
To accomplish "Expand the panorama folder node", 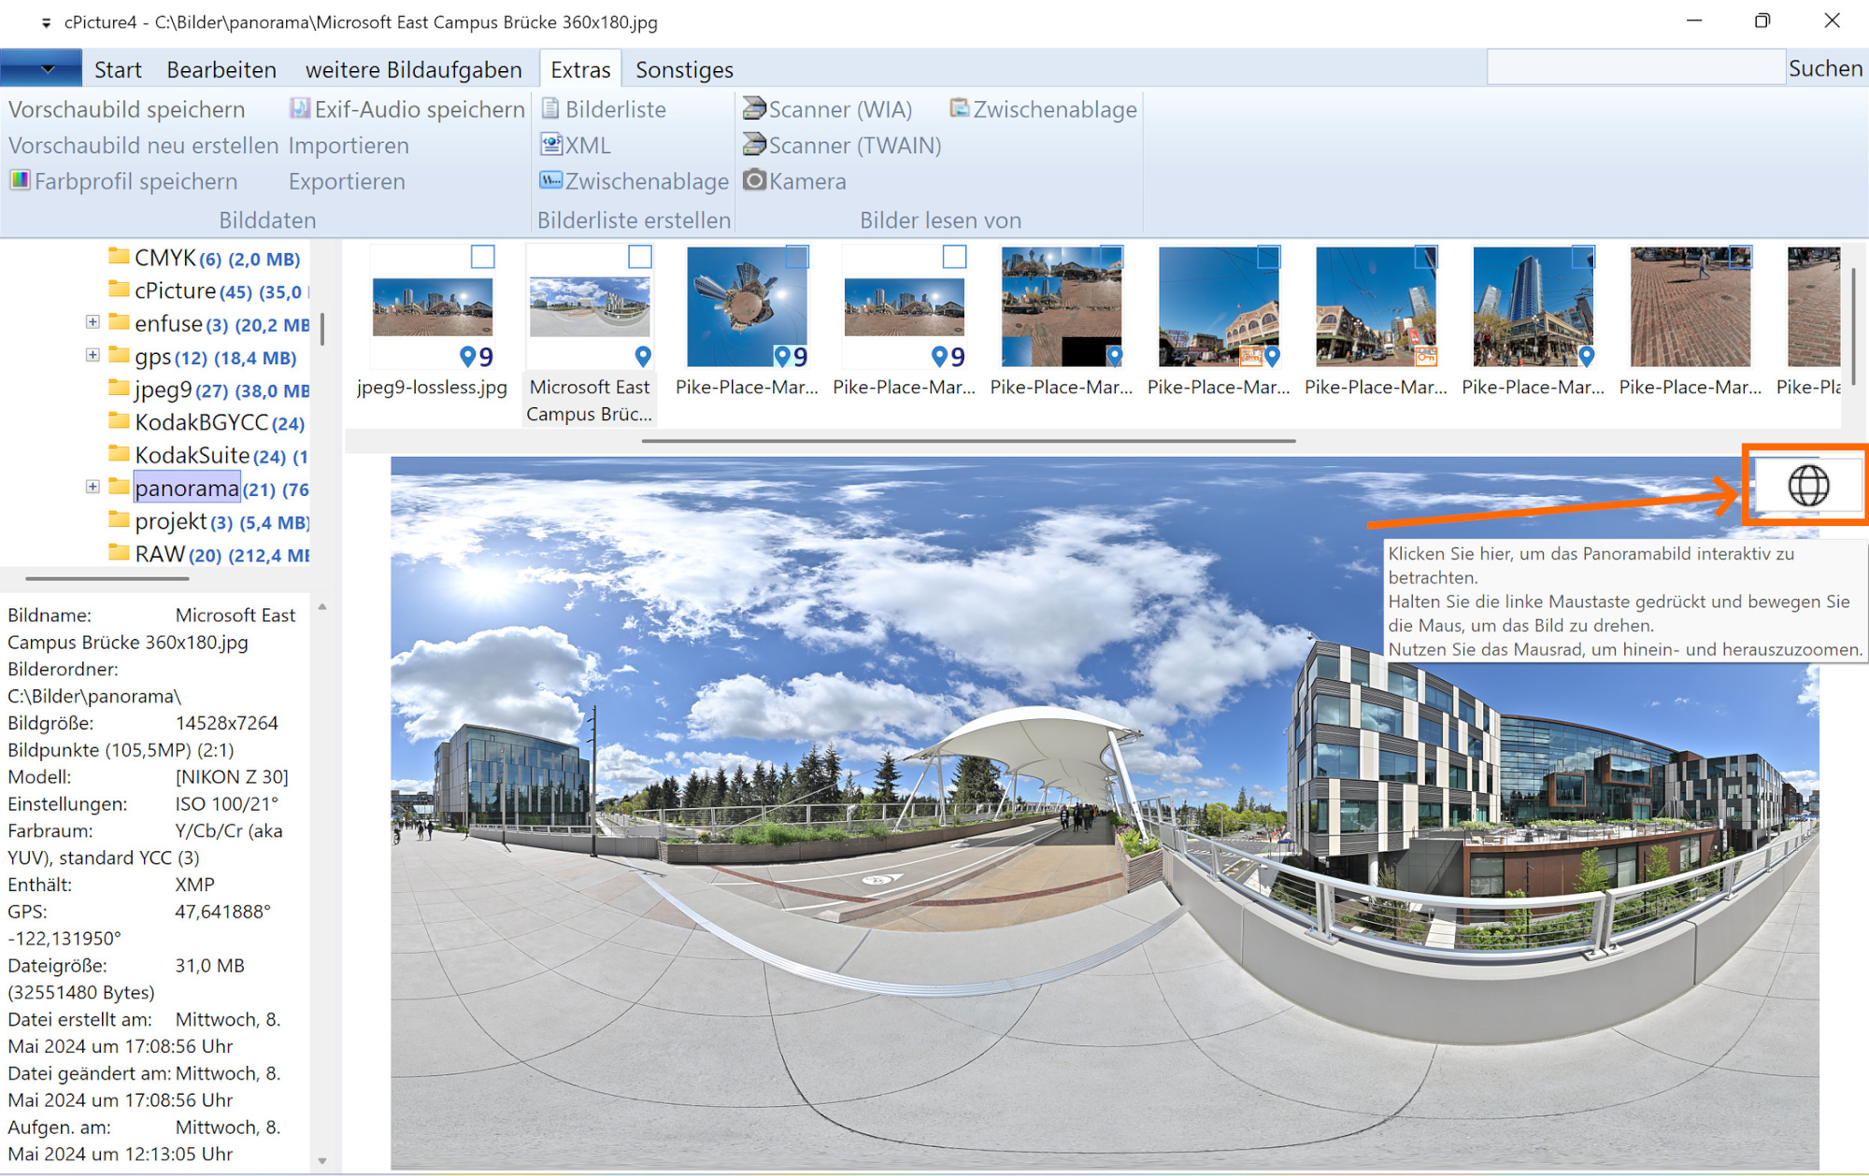I will pyautogui.click(x=93, y=487).
